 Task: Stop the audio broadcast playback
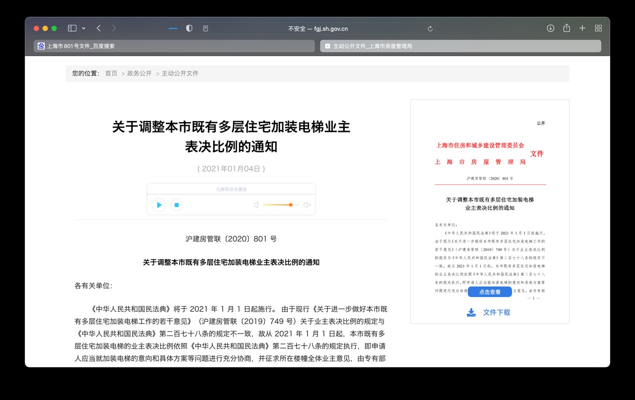tap(176, 205)
